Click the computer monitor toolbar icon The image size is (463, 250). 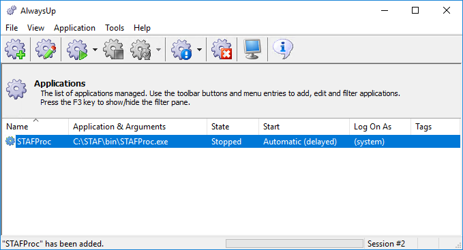[252, 49]
